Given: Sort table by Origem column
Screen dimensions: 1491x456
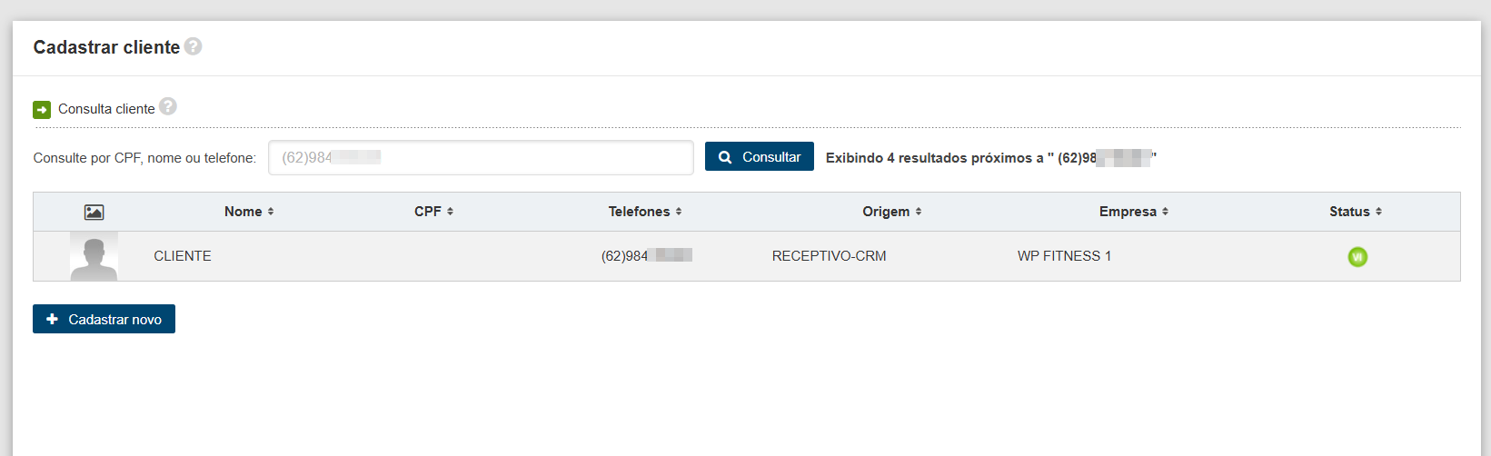Looking at the screenshot, I should [892, 212].
